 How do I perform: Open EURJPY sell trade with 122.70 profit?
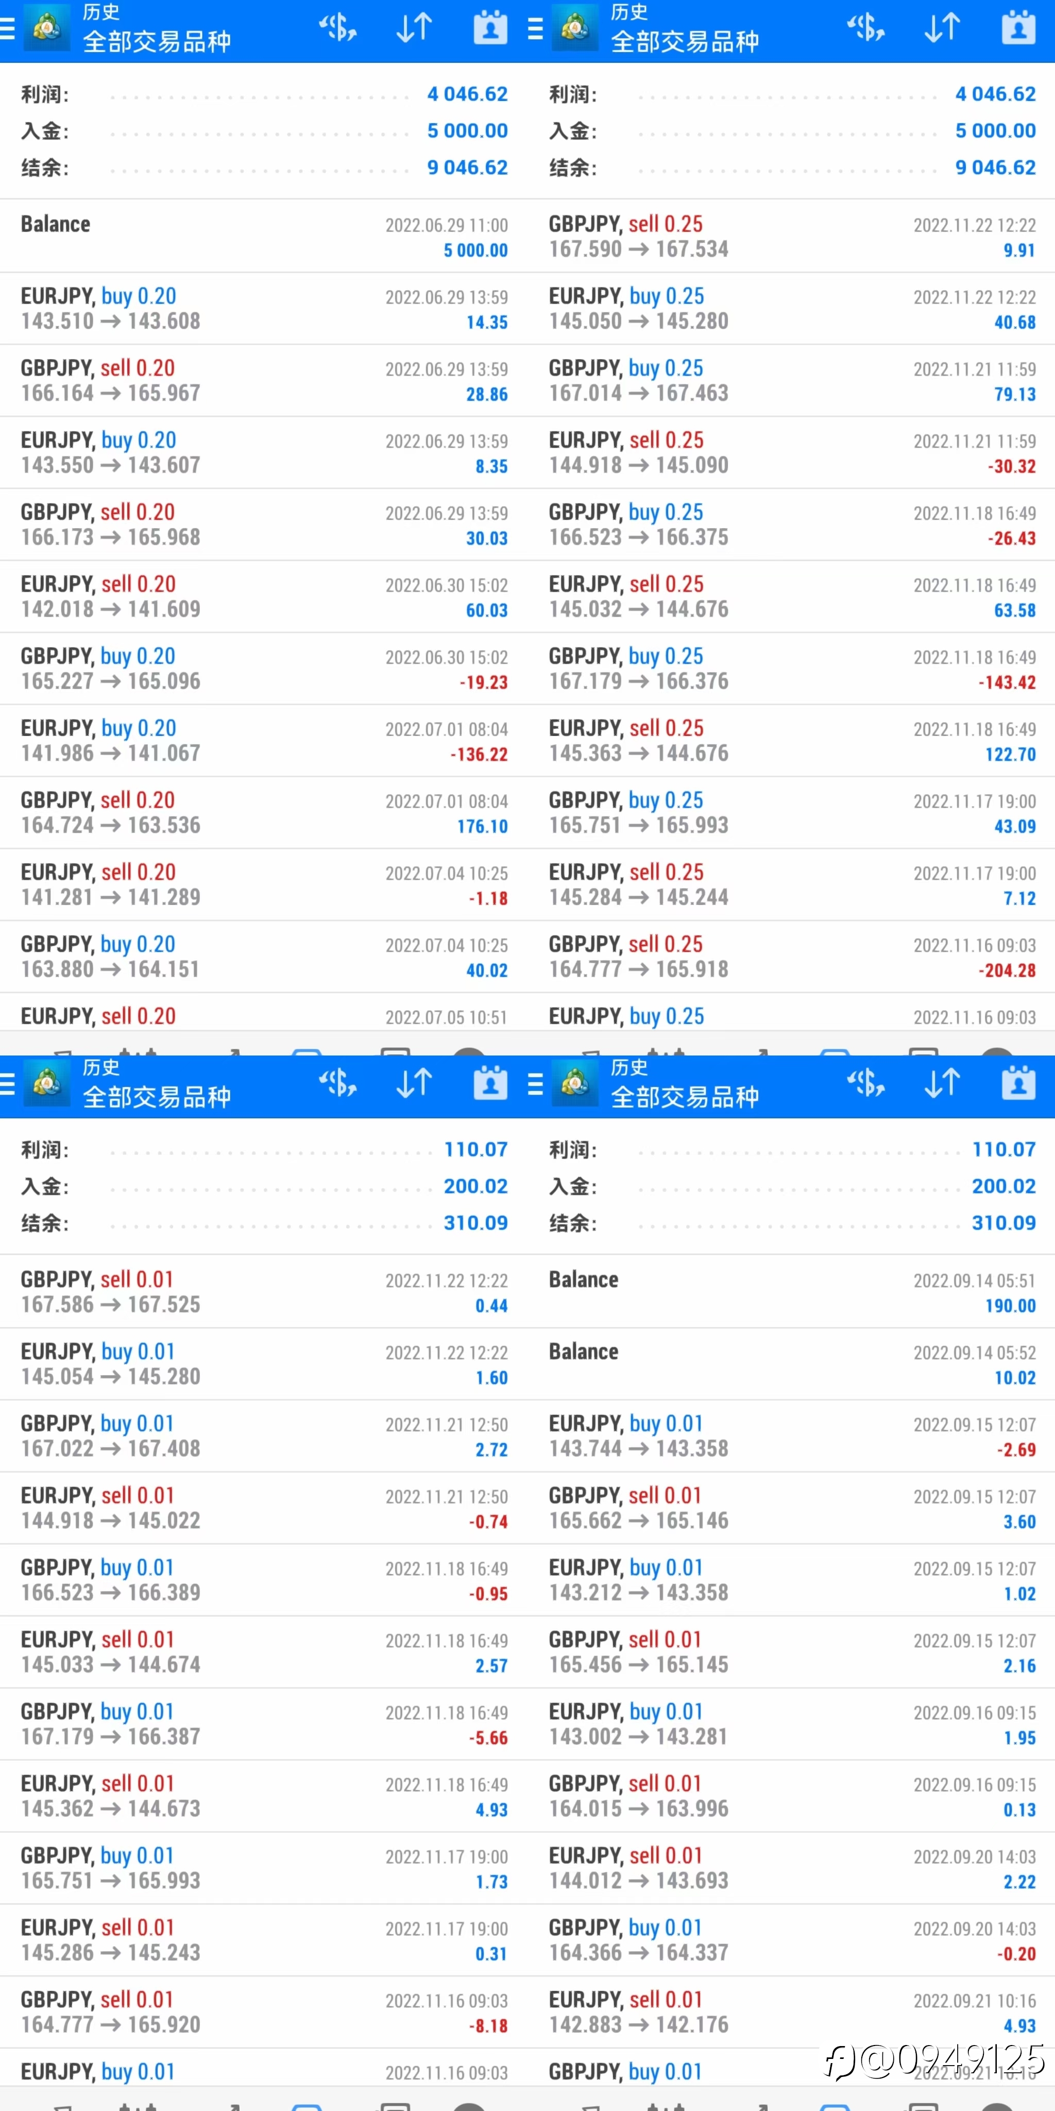click(x=791, y=741)
